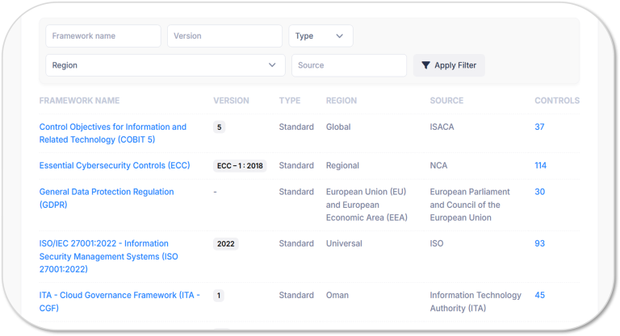
Task: View the 37 controls for COBIT 5
Action: tap(539, 127)
